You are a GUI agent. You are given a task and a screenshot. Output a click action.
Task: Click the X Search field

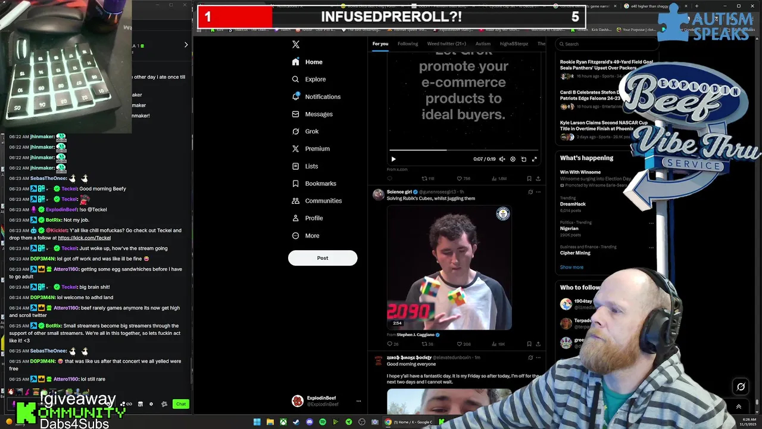pyautogui.click(x=606, y=43)
